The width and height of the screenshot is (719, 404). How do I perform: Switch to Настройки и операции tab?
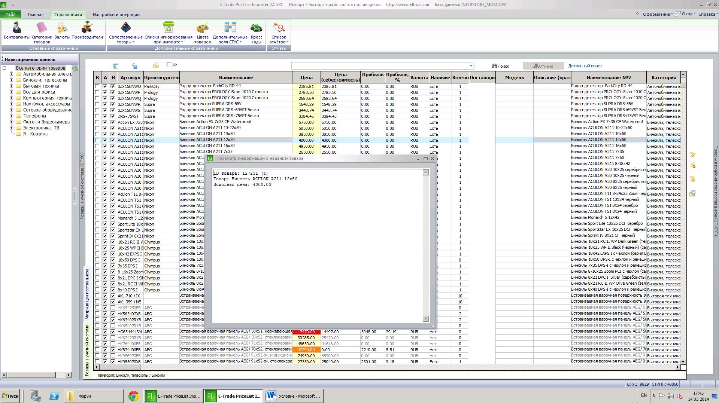pyautogui.click(x=116, y=15)
